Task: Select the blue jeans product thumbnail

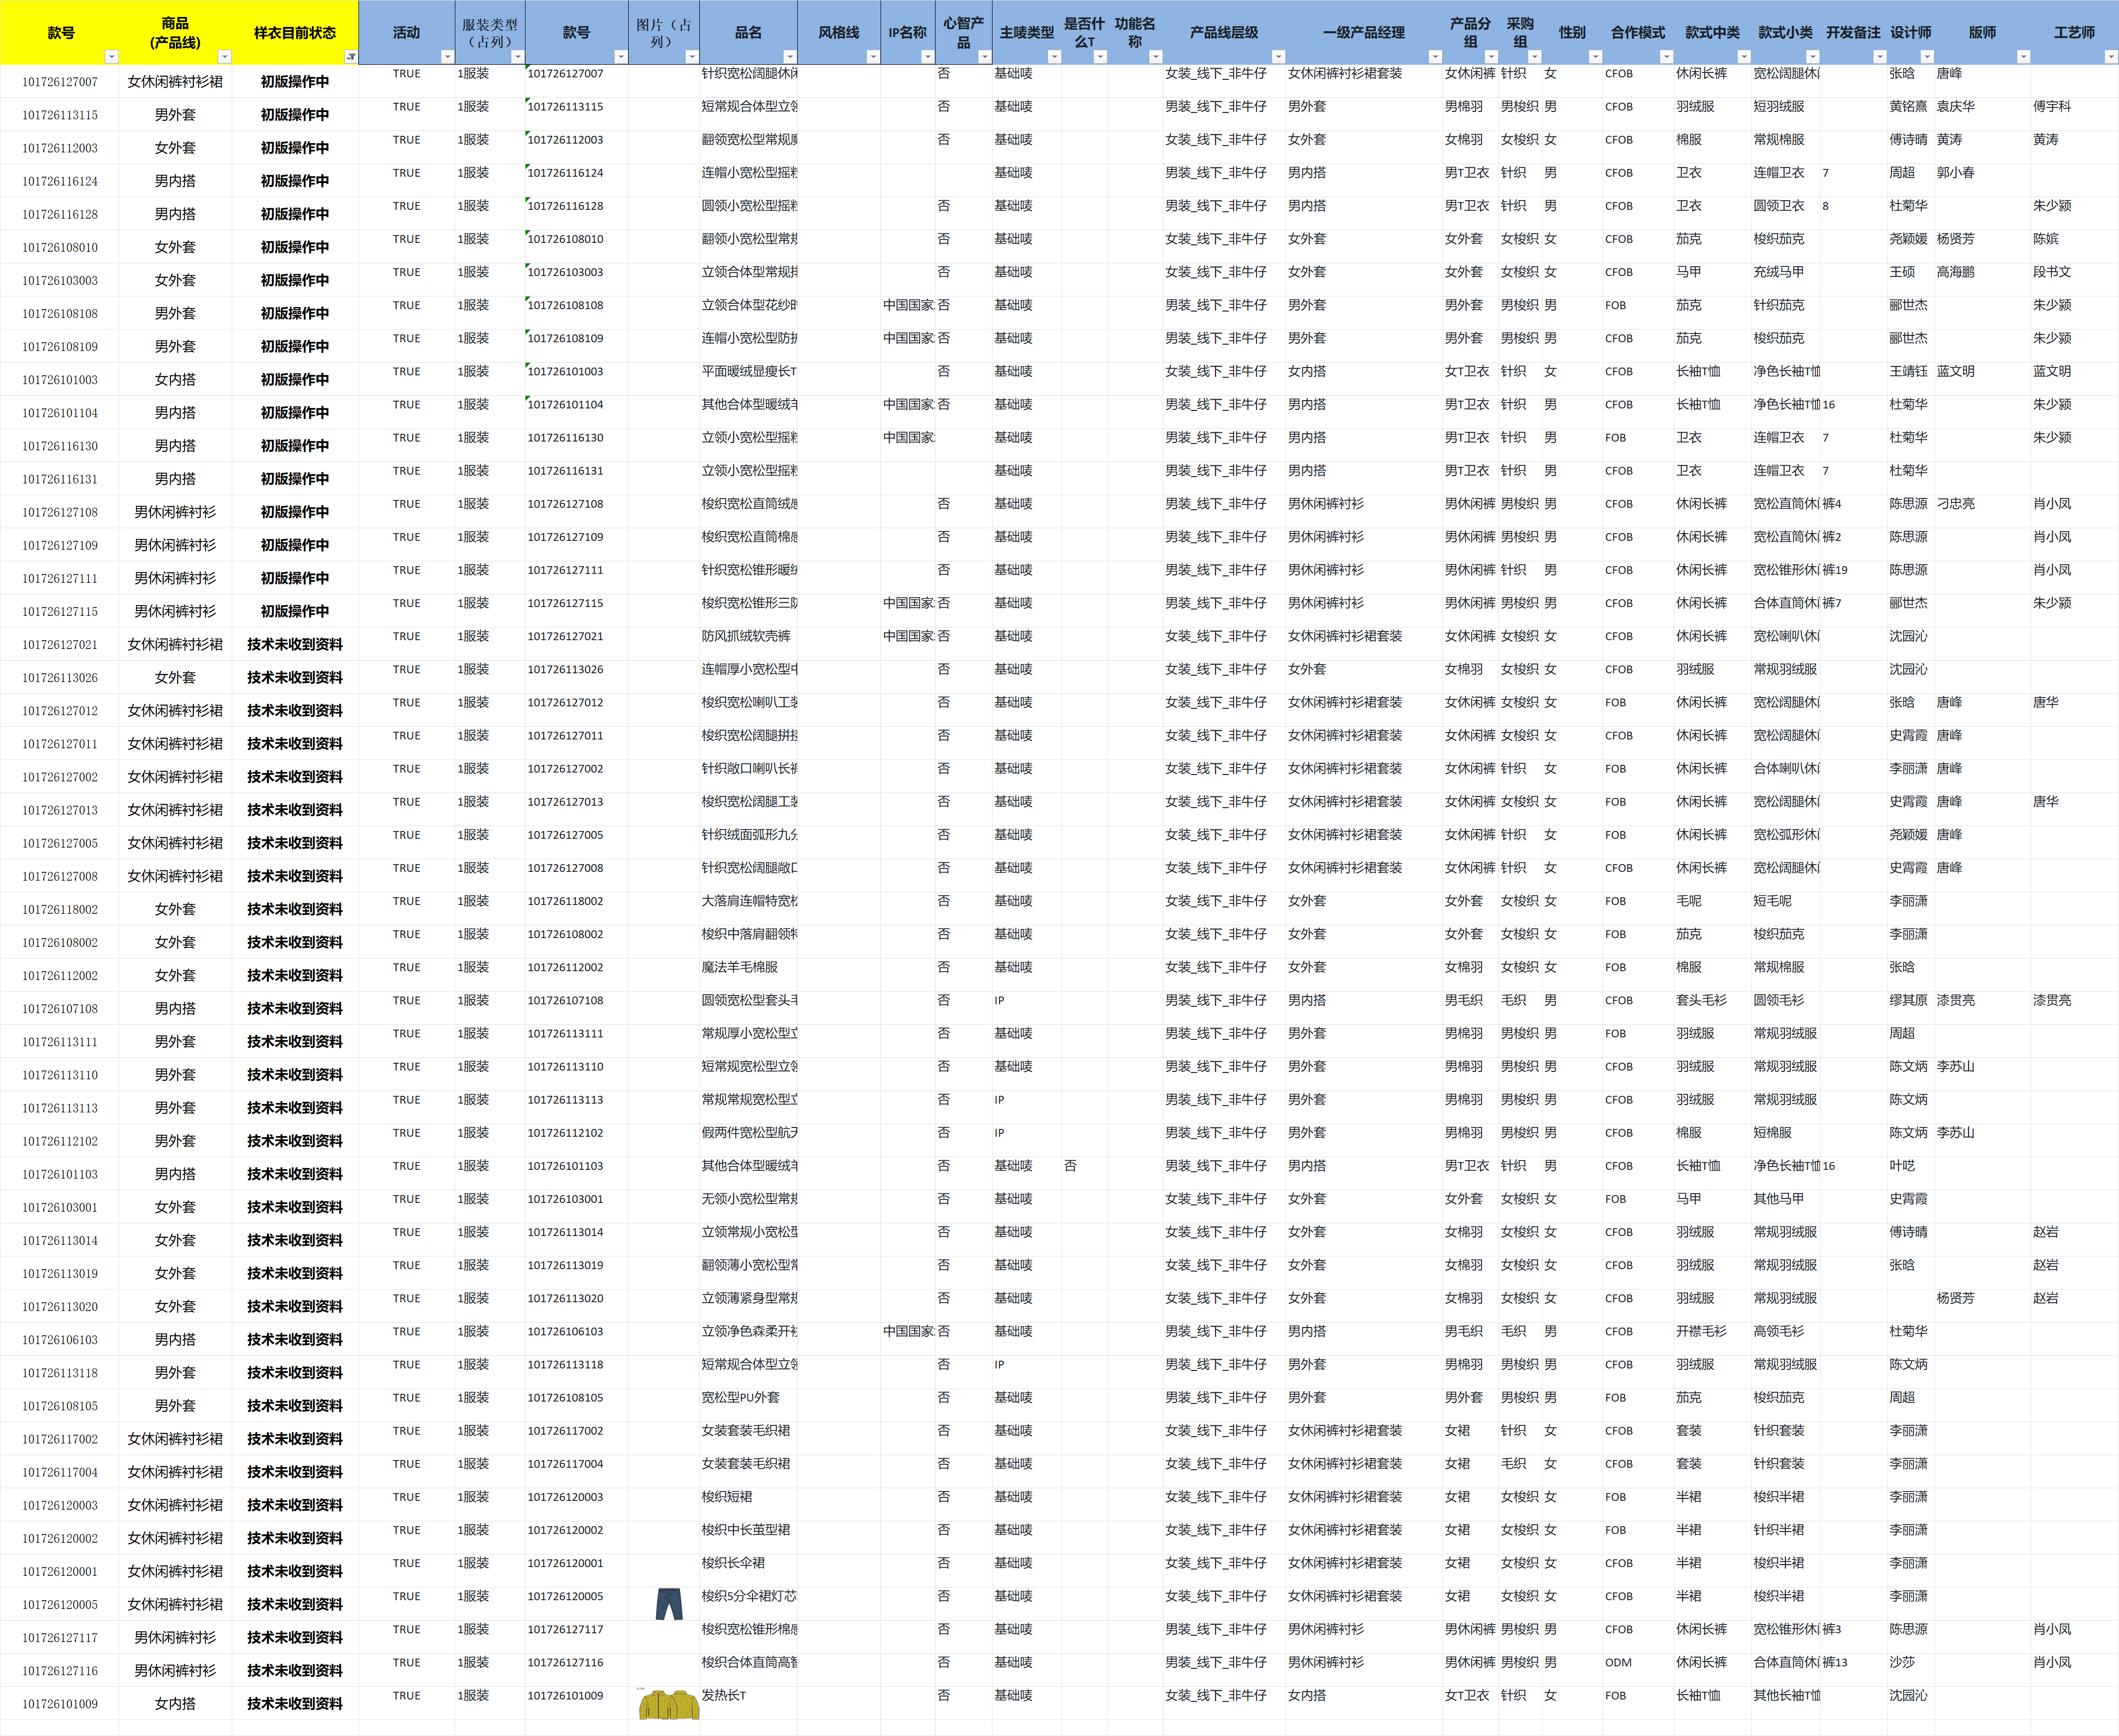Action: click(668, 1603)
